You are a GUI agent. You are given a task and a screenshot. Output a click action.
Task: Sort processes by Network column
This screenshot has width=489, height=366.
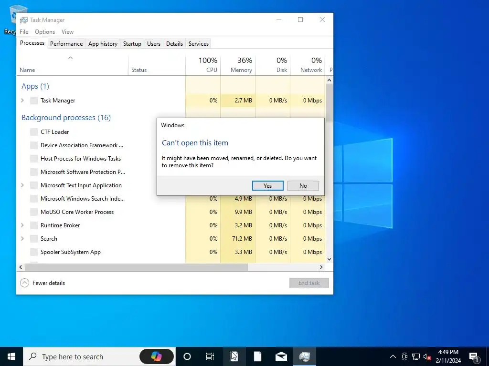[308, 65]
